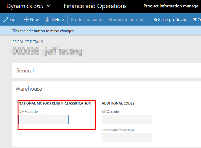The height and width of the screenshot is (148, 201).
Task: Select Product variants in action bar
Action: pyautogui.click(x=86, y=19)
